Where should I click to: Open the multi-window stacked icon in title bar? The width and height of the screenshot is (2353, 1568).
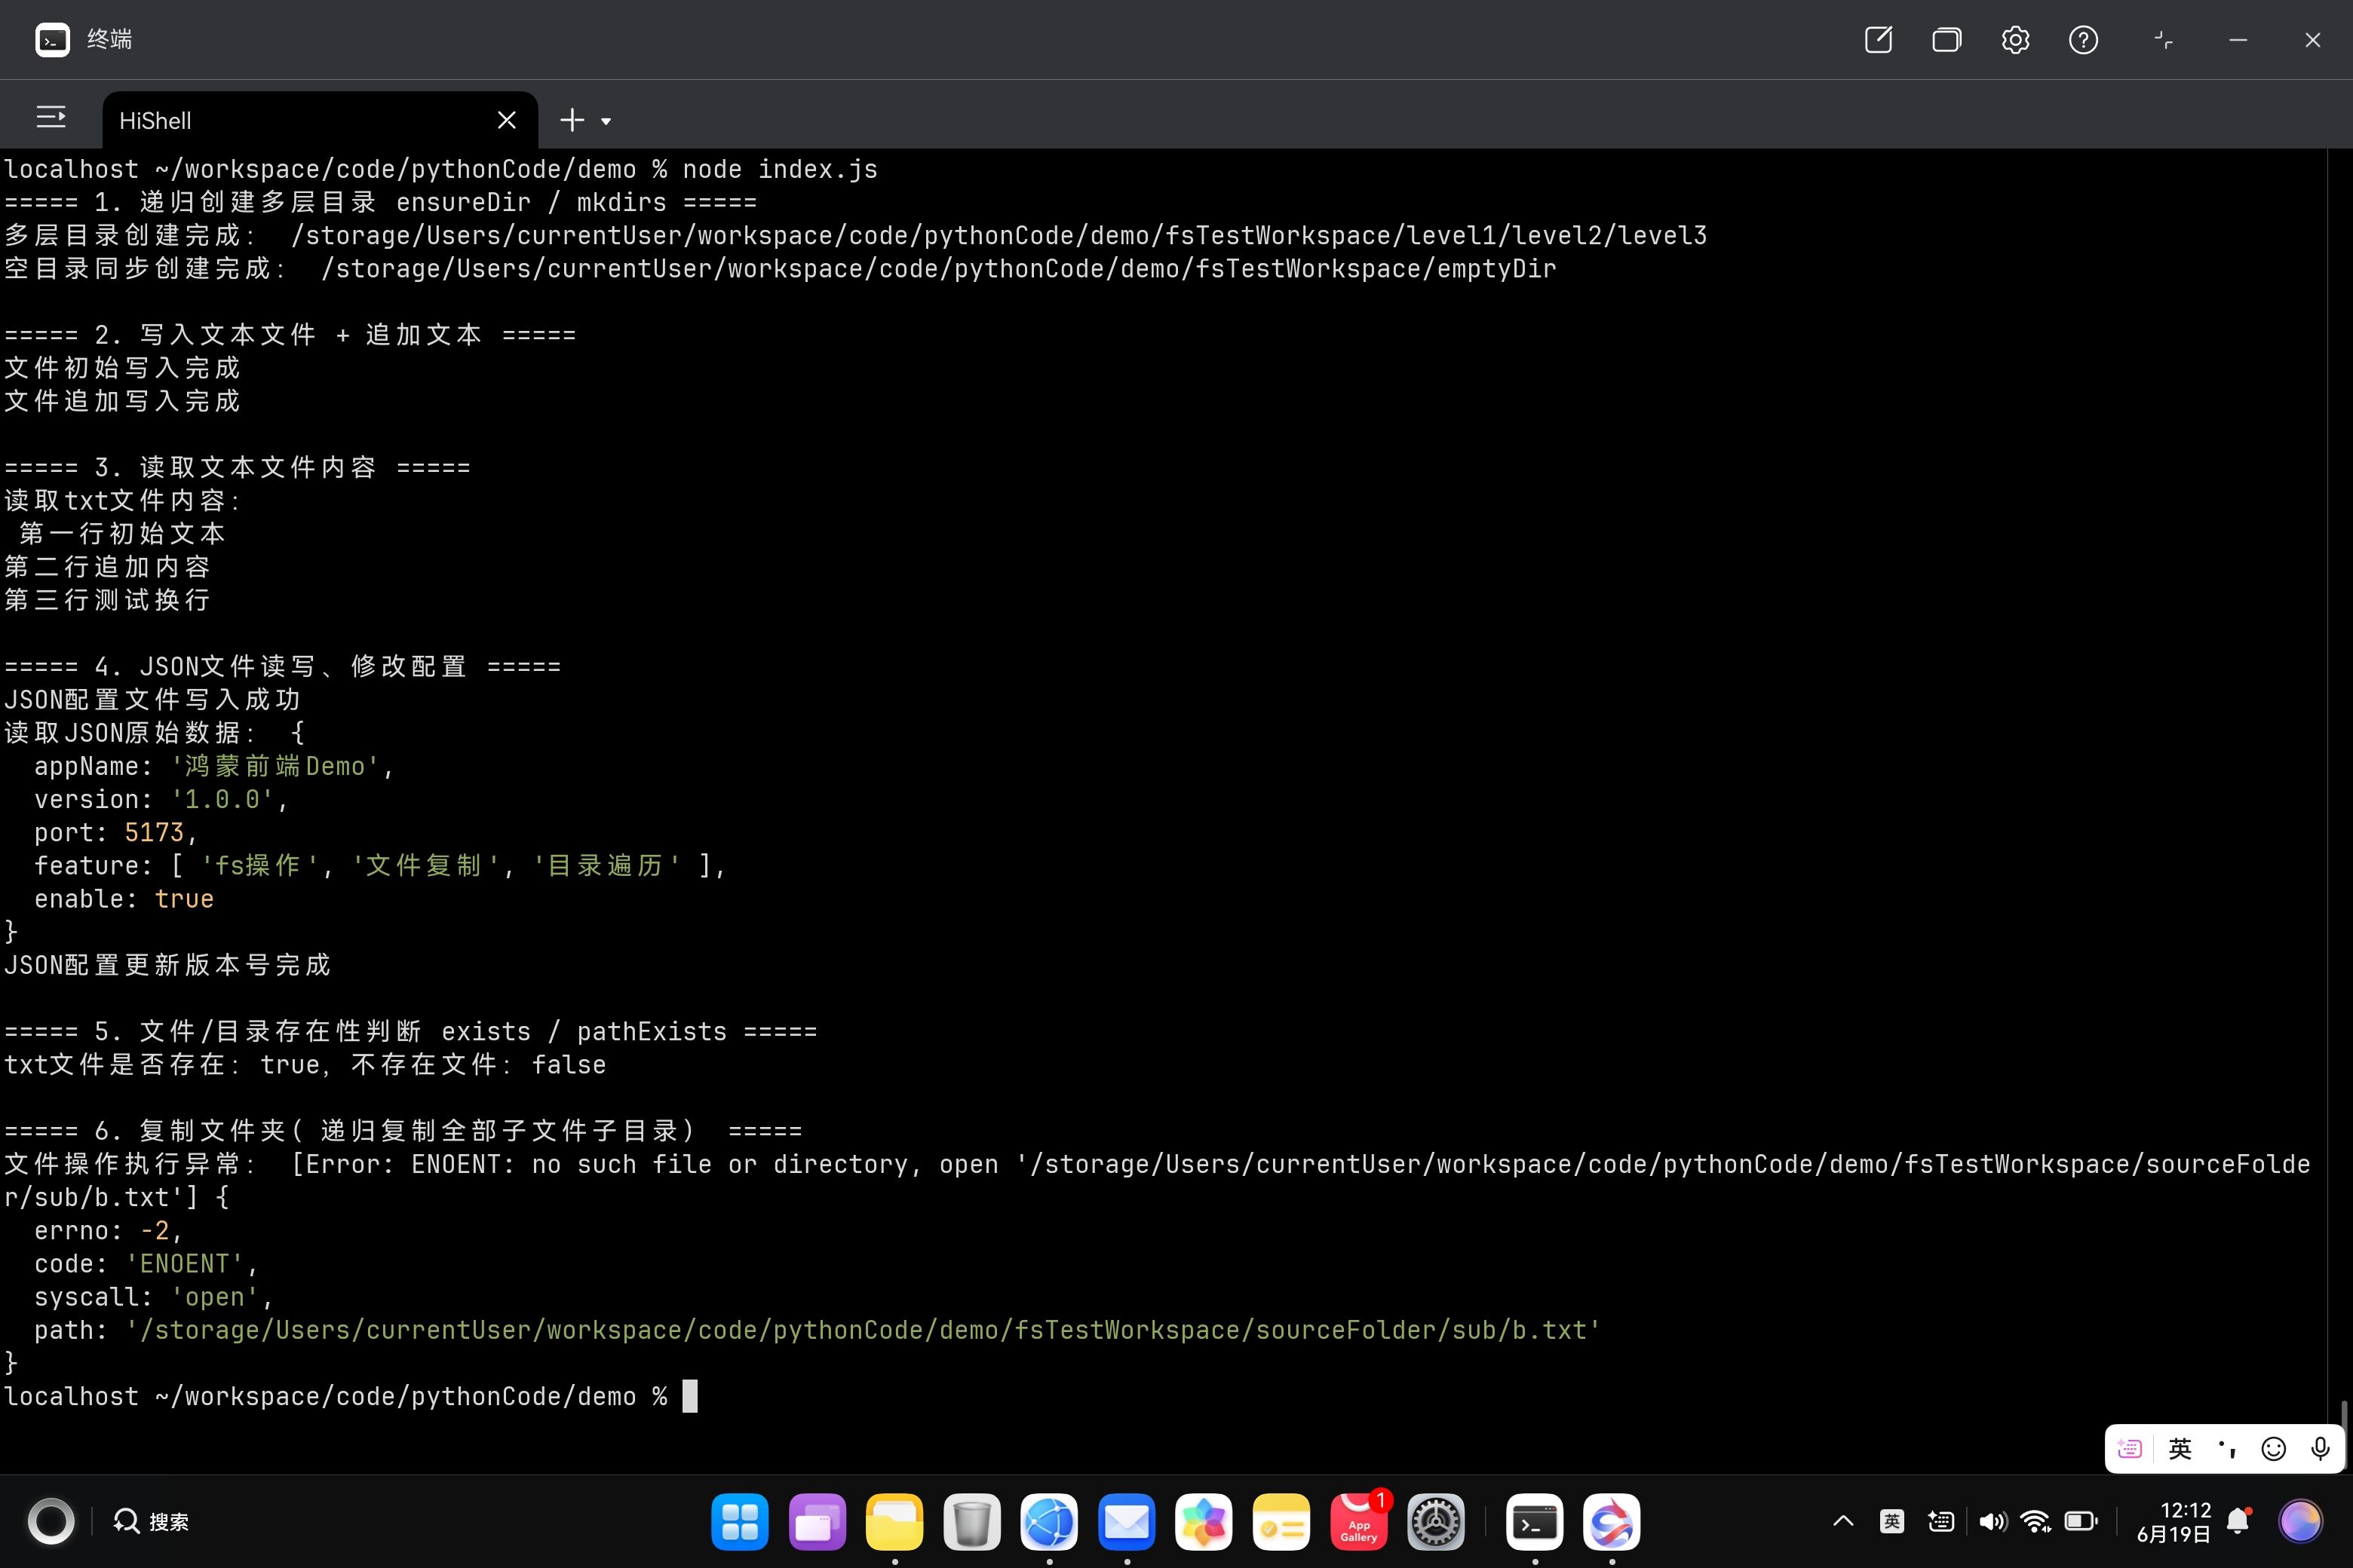tap(1946, 40)
